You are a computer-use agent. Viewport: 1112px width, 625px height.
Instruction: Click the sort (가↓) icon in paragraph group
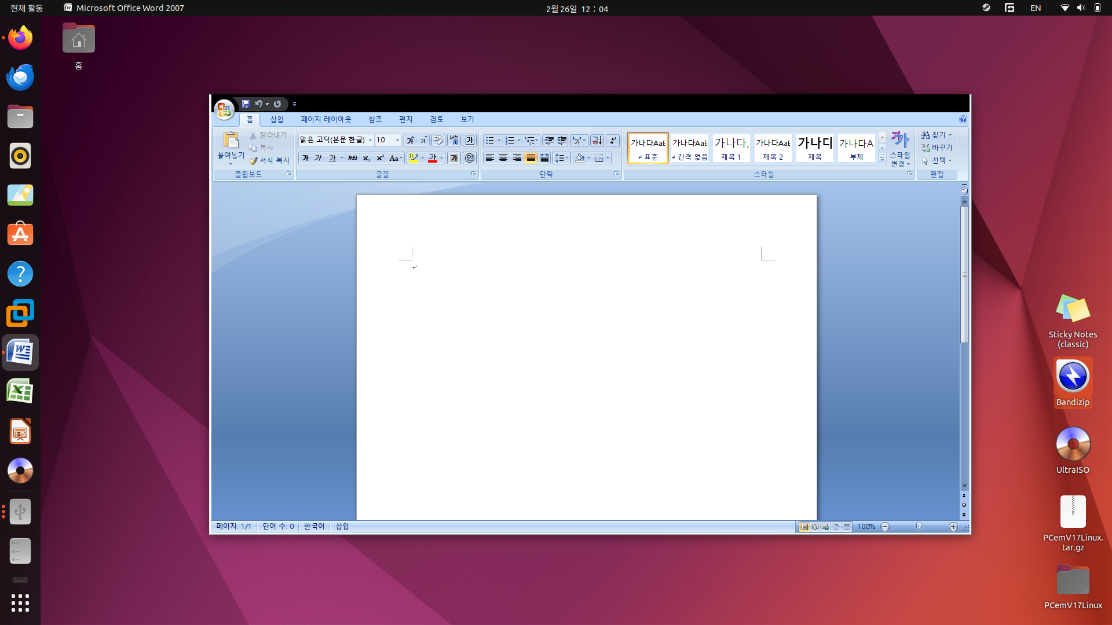(597, 141)
